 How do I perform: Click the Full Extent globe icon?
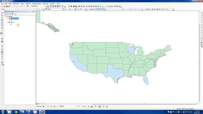click(x=2, y=20)
